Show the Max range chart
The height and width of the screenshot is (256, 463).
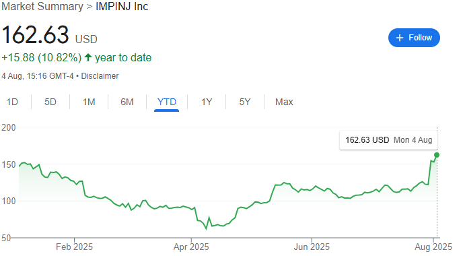coord(284,102)
